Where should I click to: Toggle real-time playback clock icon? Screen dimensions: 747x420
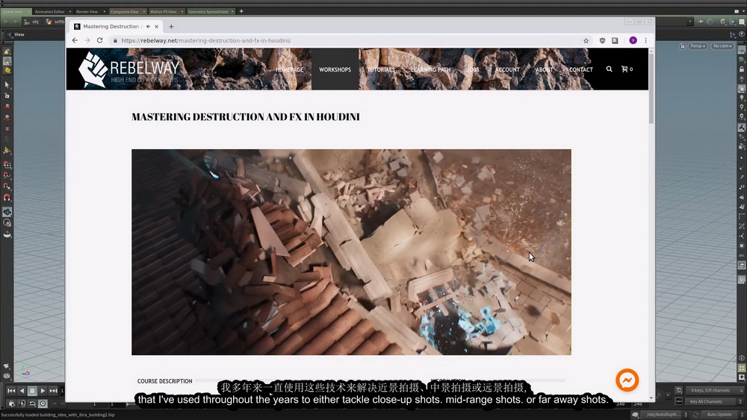(x=43, y=404)
